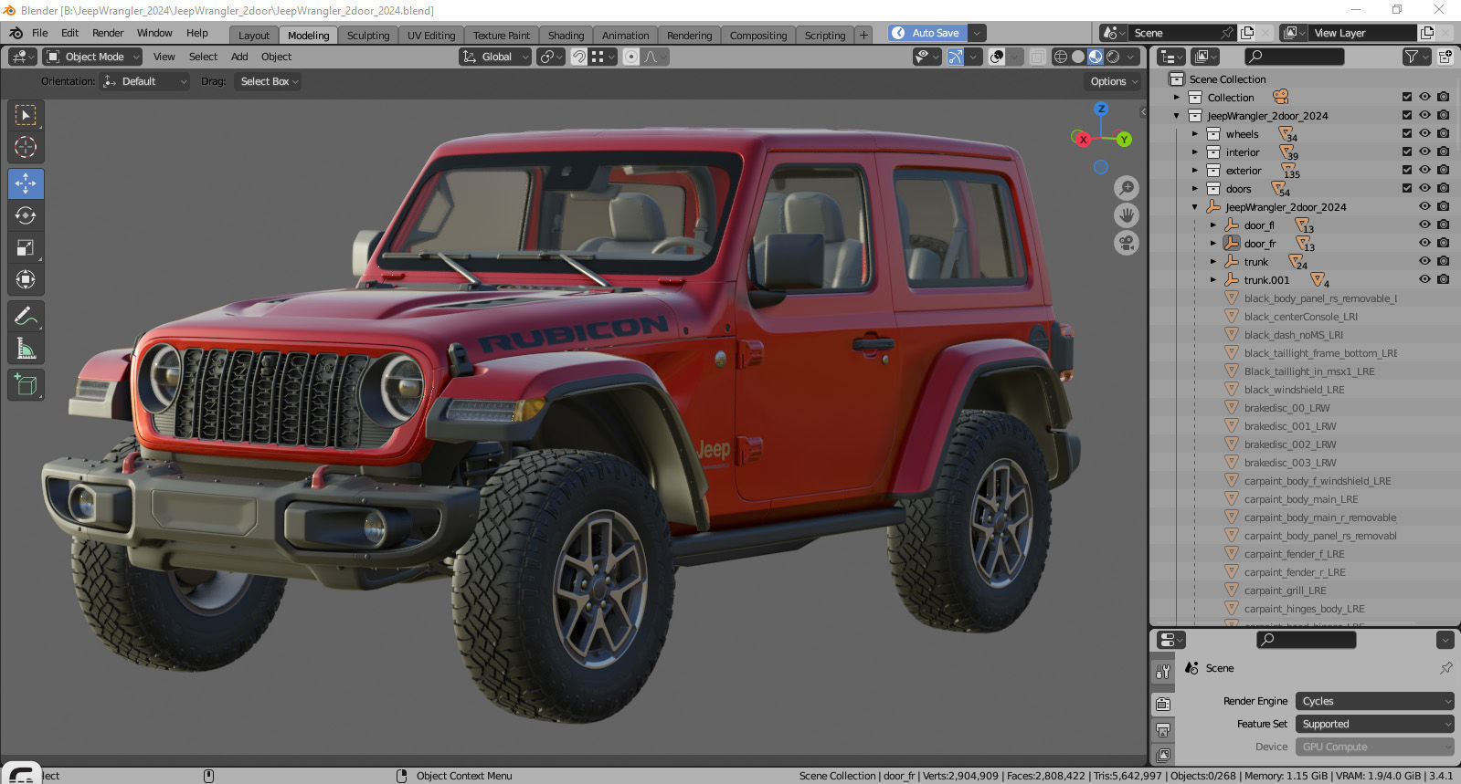The image size is (1461, 784).
Task: Open the Select Box drag dropdown
Action: 269,81
